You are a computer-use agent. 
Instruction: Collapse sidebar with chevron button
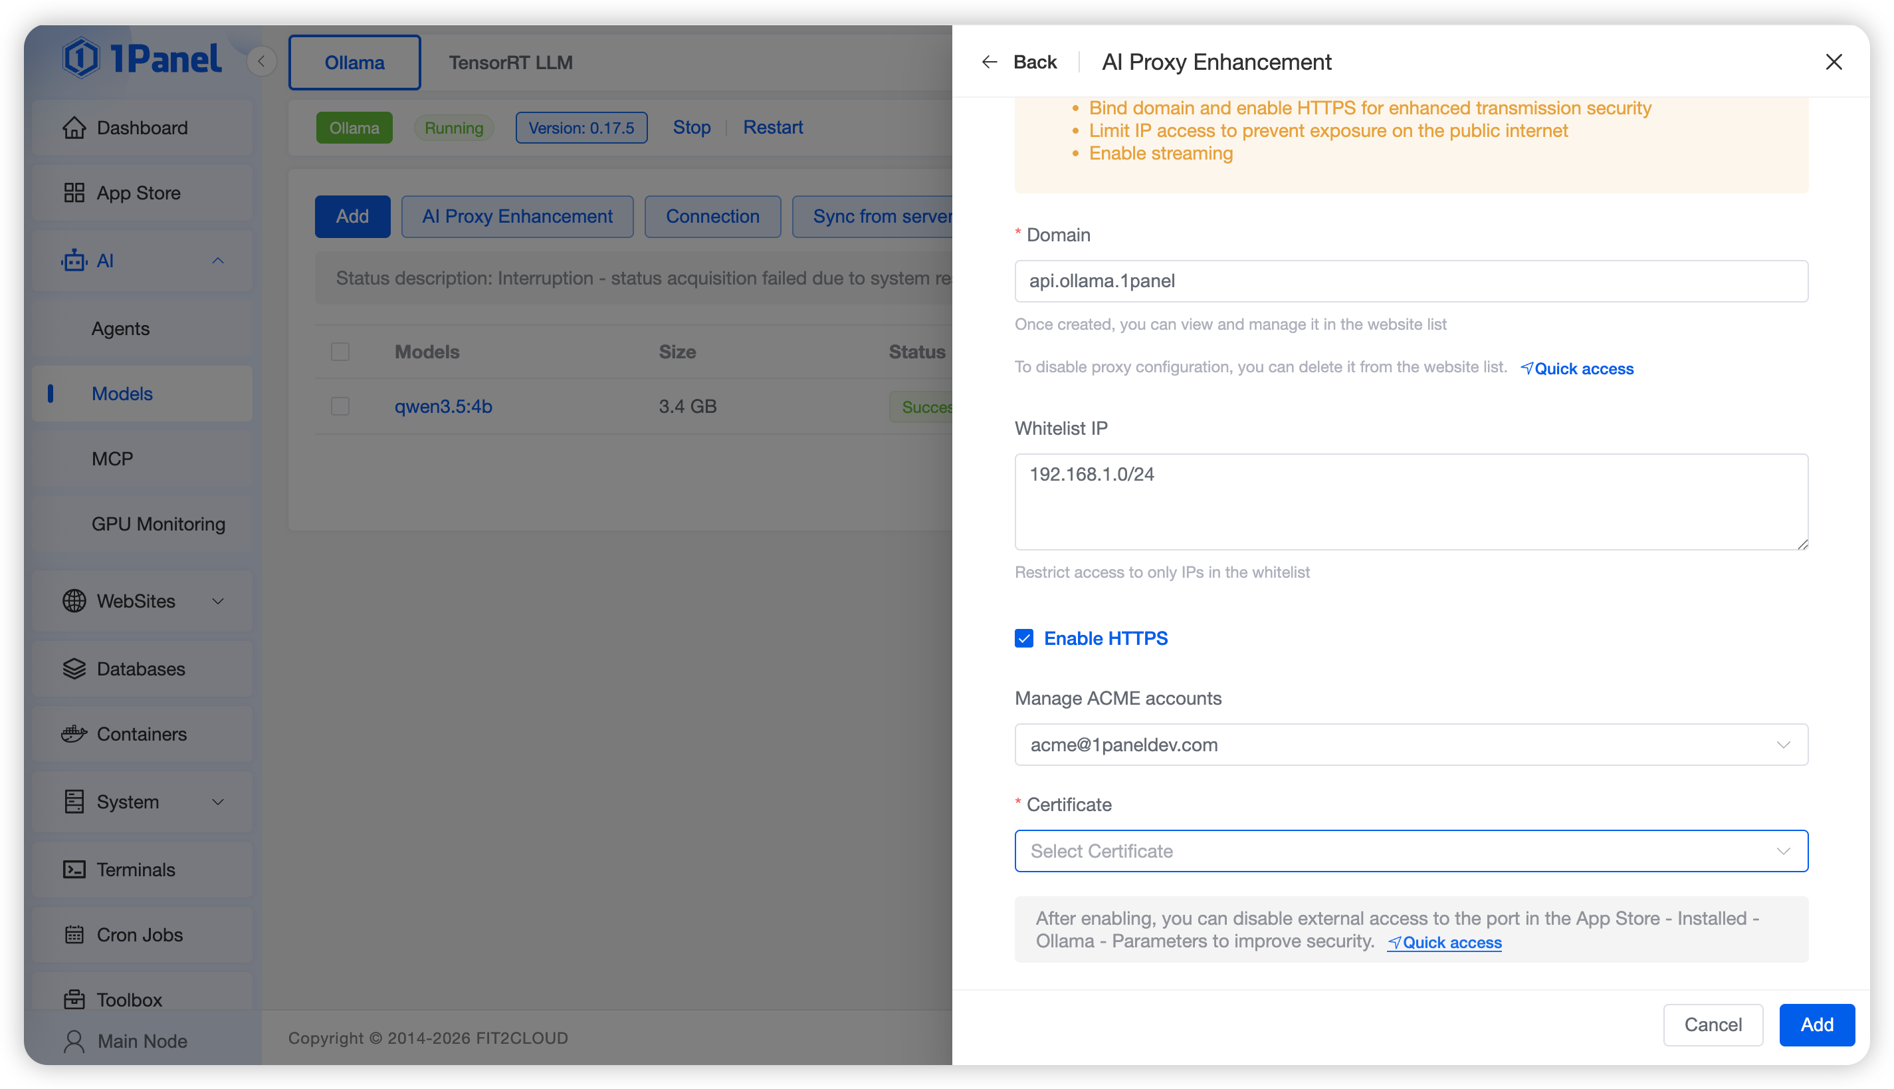[262, 61]
